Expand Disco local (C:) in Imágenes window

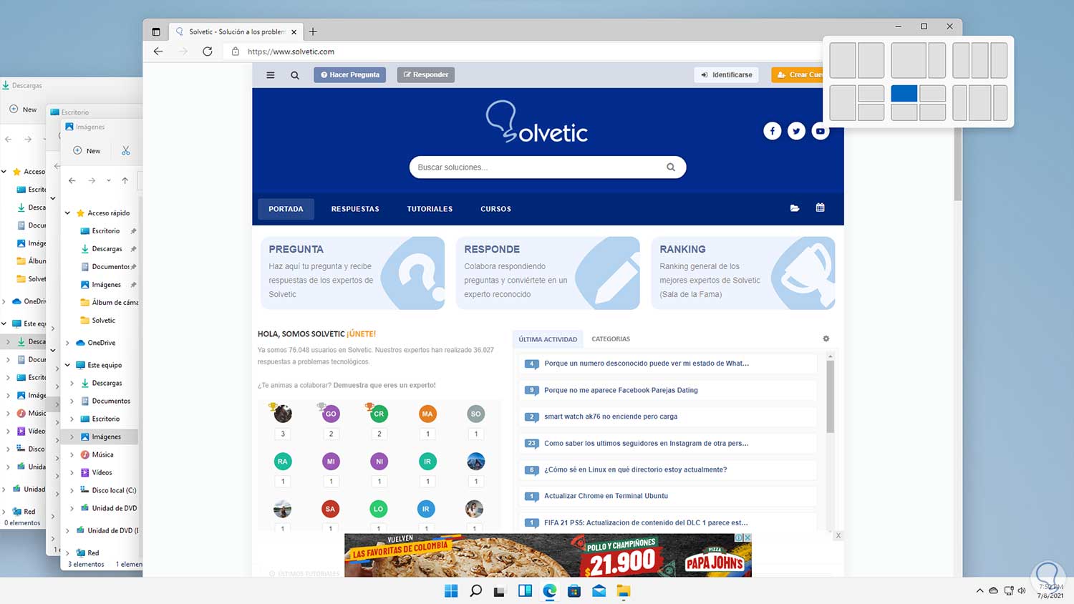tap(72, 490)
